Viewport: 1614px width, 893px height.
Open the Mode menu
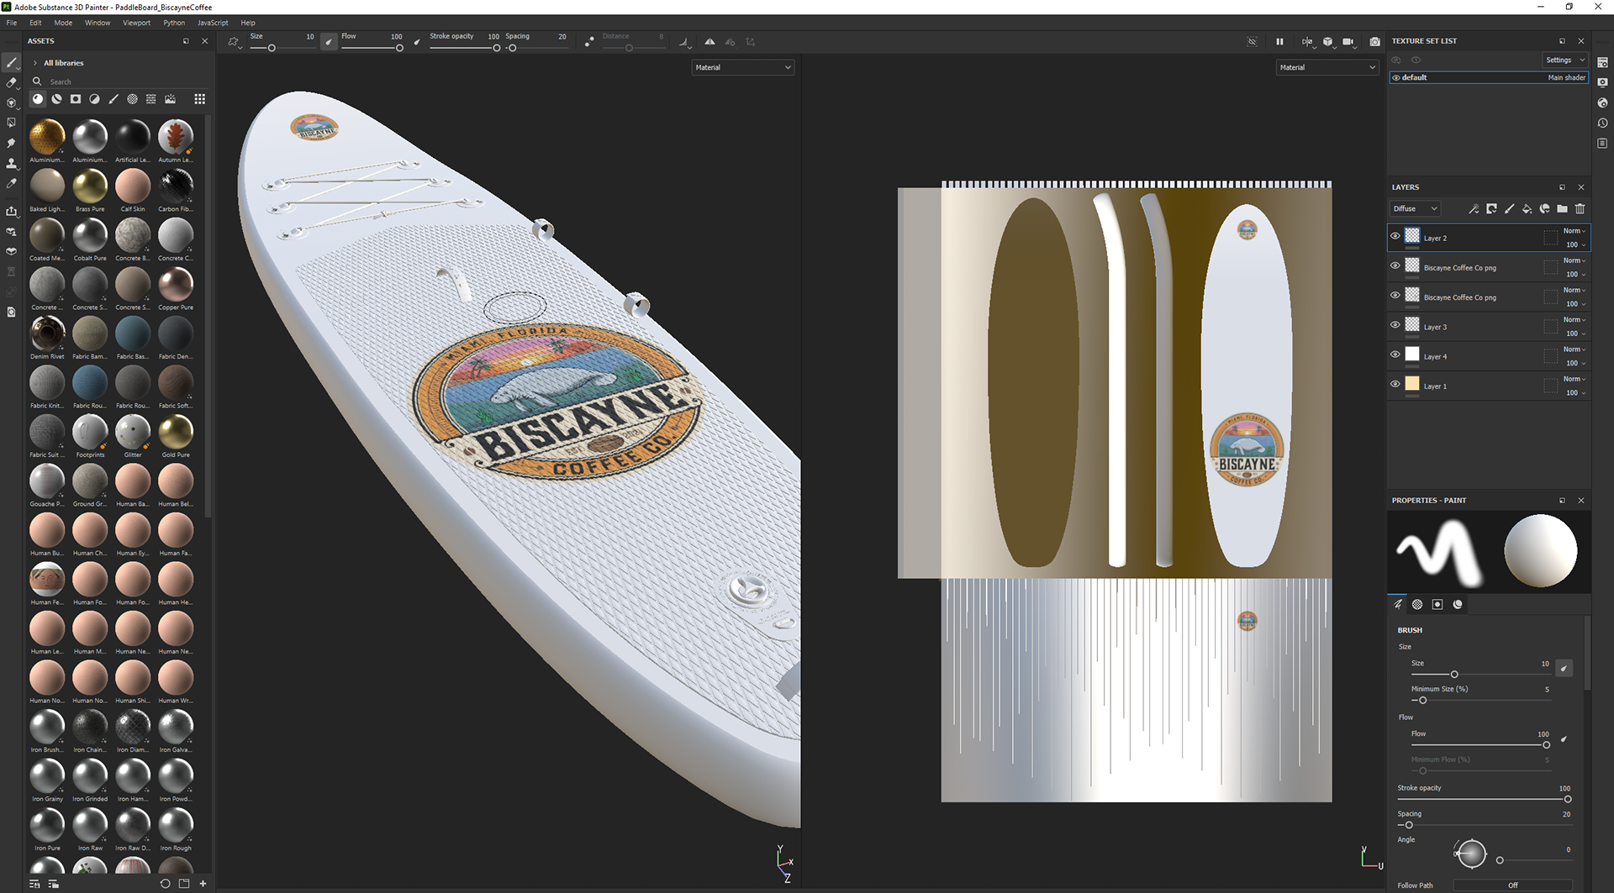tap(63, 23)
